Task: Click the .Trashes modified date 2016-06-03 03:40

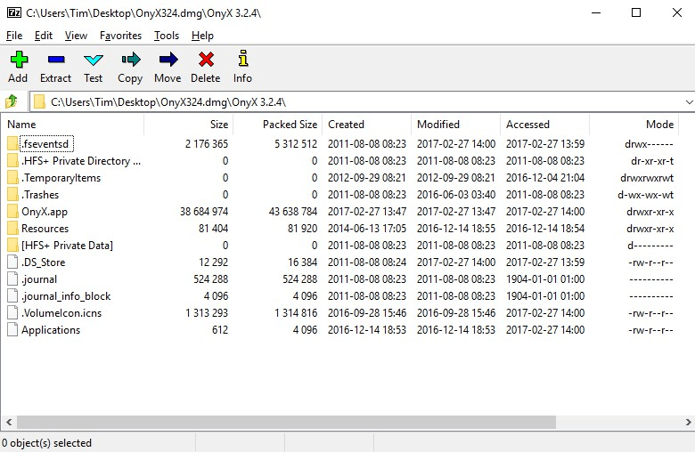Action: (x=456, y=195)
